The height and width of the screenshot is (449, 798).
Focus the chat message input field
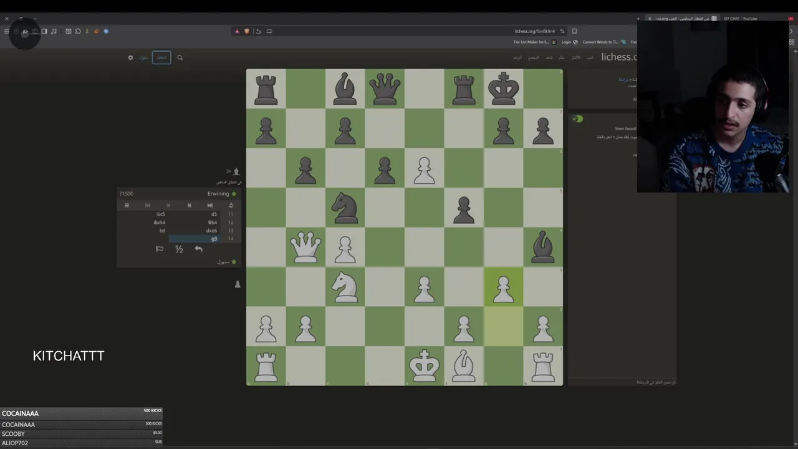pos(623,382)
